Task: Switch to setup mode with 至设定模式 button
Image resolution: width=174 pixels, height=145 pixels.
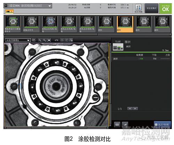Action: coord(151,8)
